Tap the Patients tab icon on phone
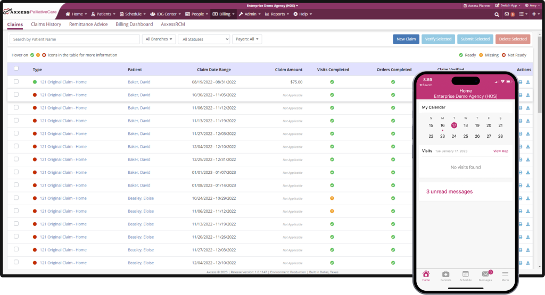 [445, 275]
